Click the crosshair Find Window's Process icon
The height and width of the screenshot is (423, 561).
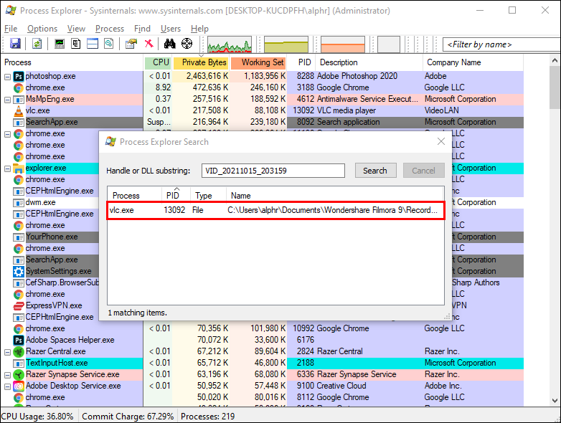(x=187, y=44)
